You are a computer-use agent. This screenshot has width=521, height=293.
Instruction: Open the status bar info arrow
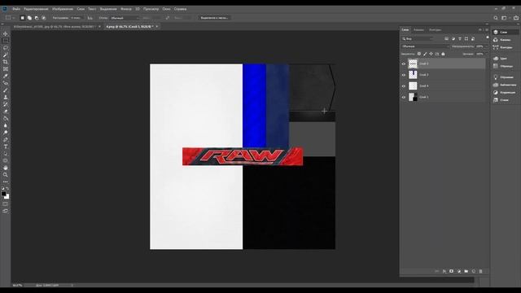pyautogui.click(x=72, y=286)
